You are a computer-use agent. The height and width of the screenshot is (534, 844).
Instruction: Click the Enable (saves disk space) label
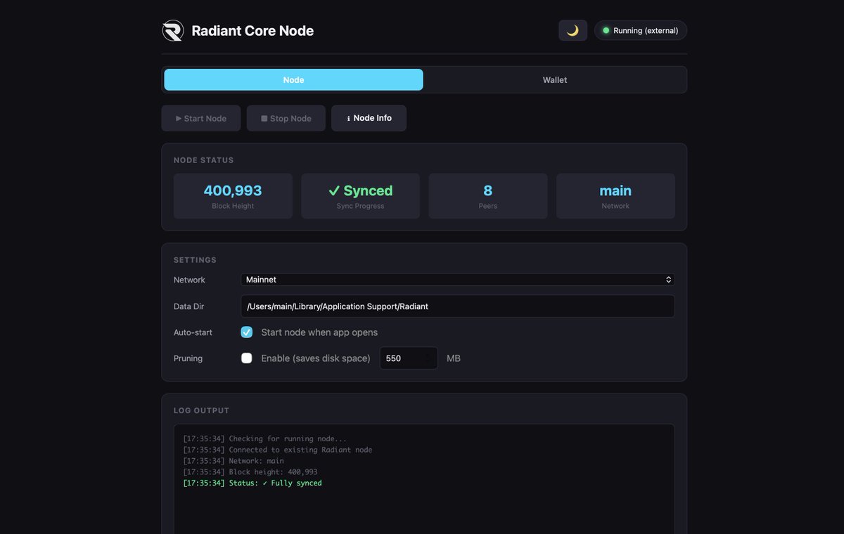click(316, 358)
